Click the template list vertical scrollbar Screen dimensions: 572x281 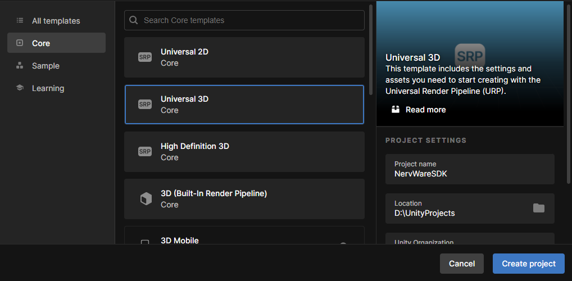click(x=371, y=49)
